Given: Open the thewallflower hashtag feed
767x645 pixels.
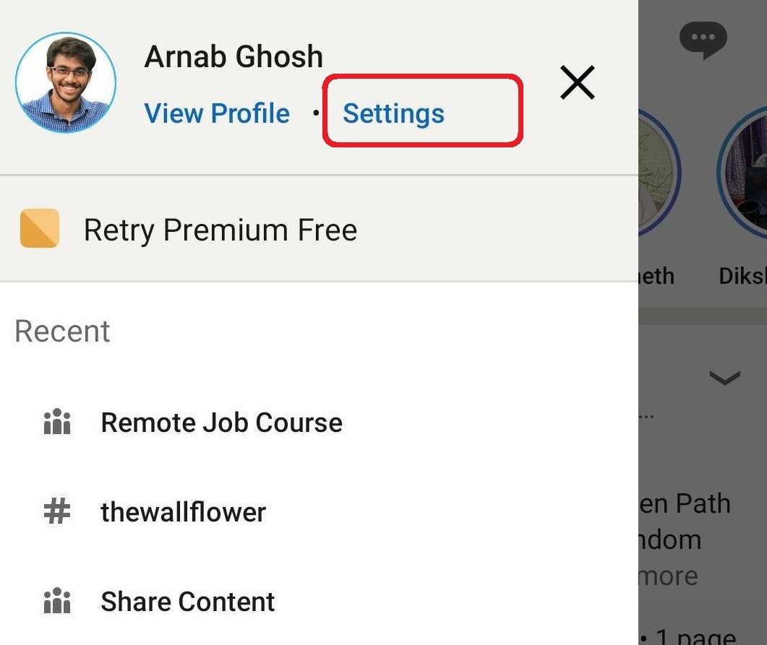Looking at the screenshot, I should (183, 512).
